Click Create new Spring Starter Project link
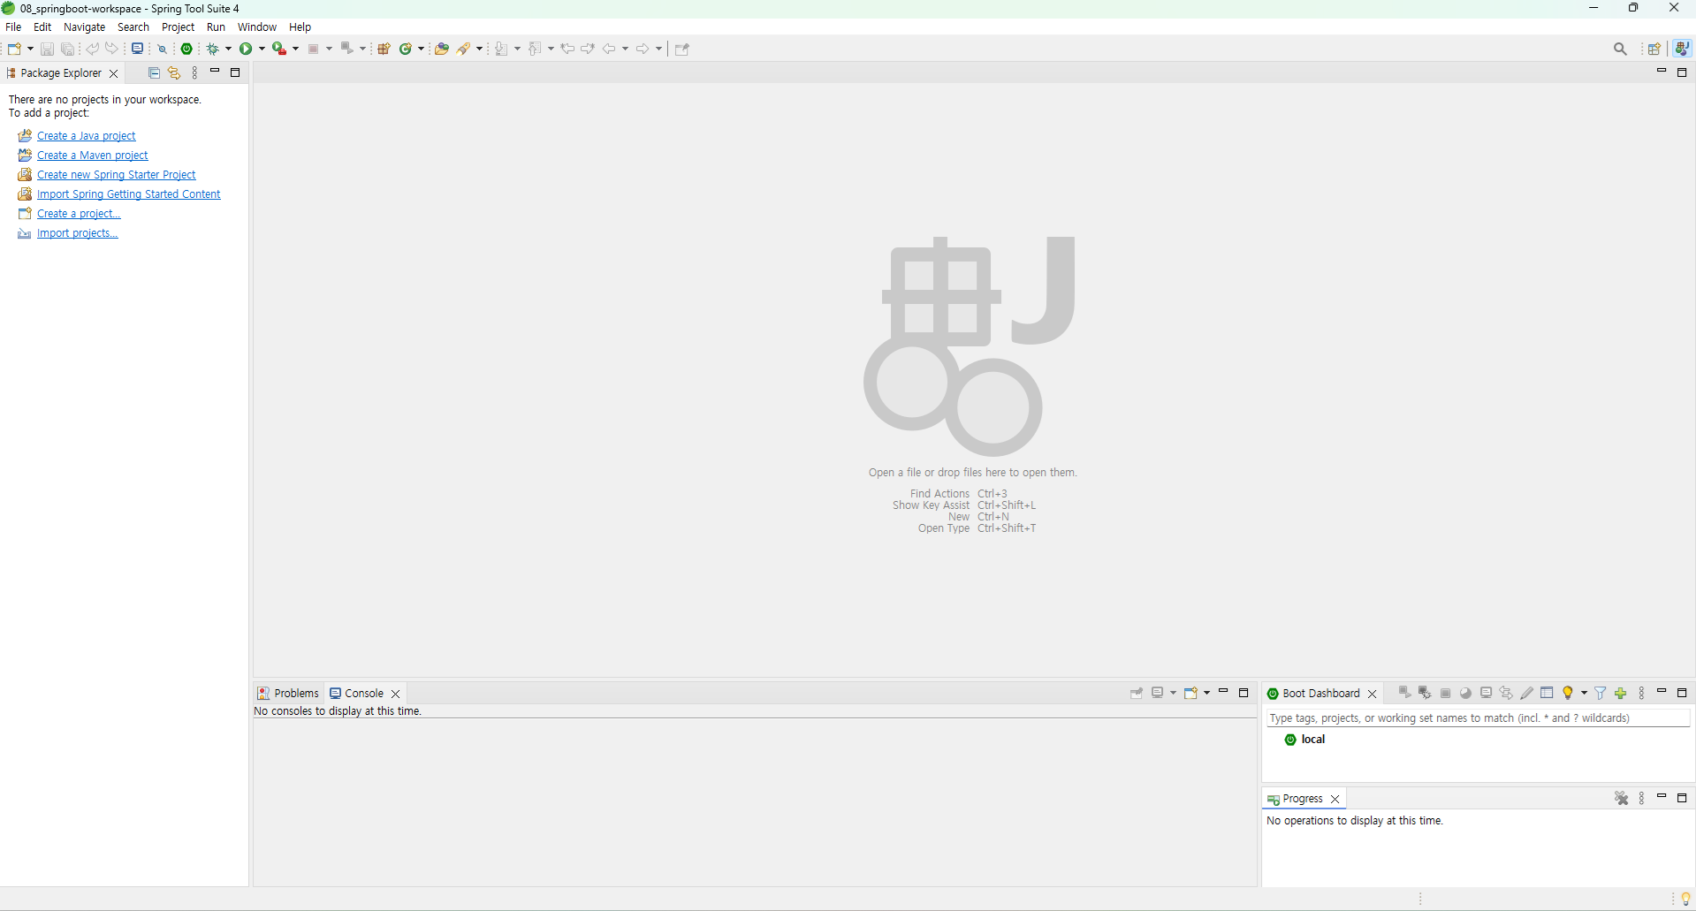The image size is (1696, 911). tap(117, 175)
